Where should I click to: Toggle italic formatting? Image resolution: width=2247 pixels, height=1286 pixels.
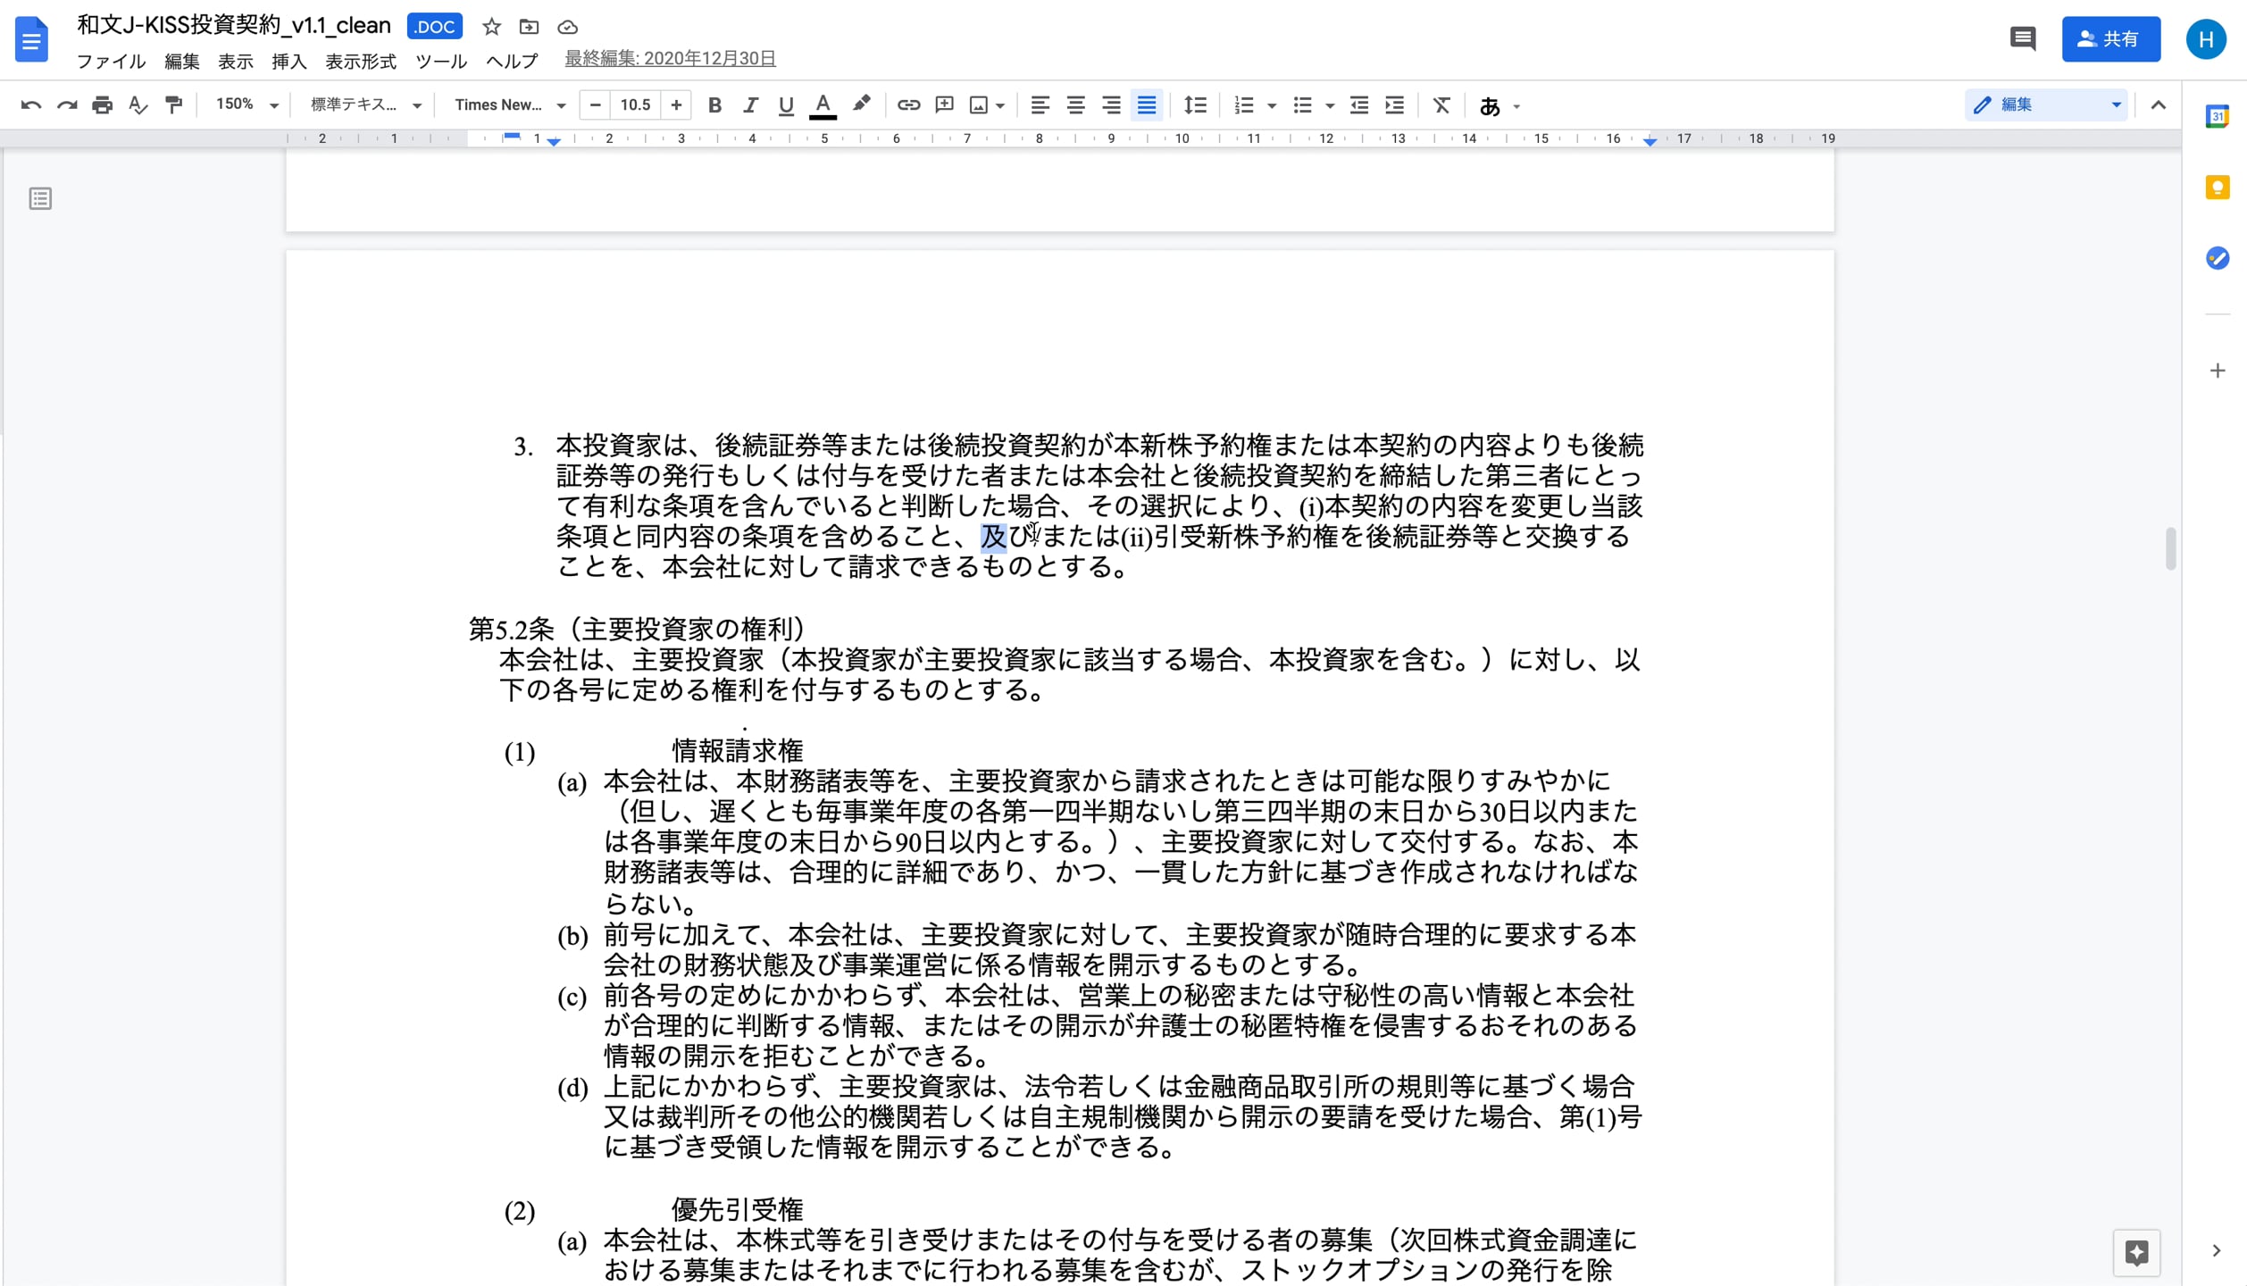pos(750,104)
